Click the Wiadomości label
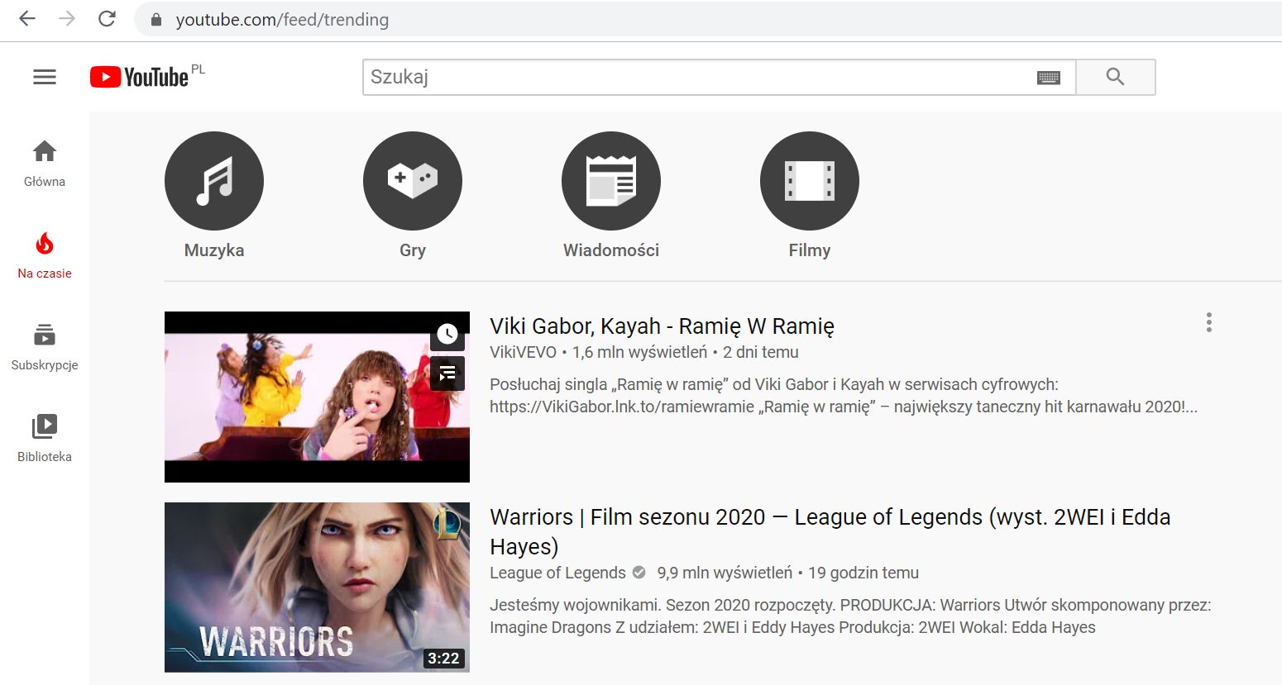 [x=611, y=250]
